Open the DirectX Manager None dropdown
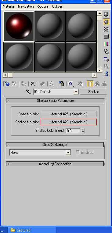 tap(68, 153)
